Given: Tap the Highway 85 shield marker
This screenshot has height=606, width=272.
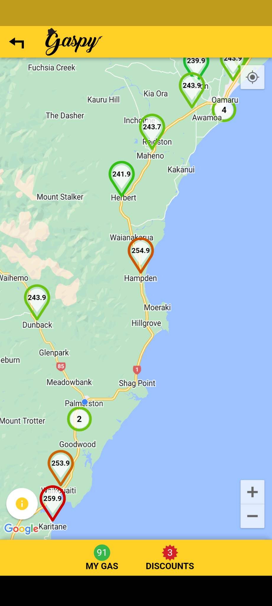Looking at the screenshot, I should pos(61,366).
